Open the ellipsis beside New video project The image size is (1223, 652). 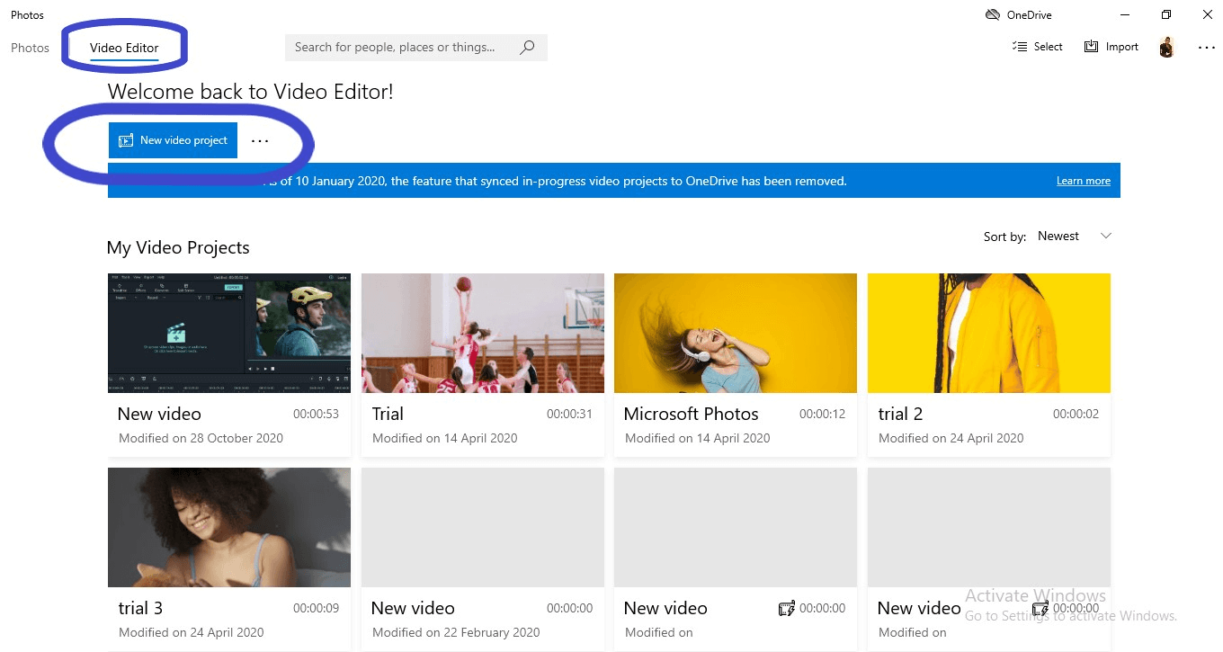[x=260, y=141]
